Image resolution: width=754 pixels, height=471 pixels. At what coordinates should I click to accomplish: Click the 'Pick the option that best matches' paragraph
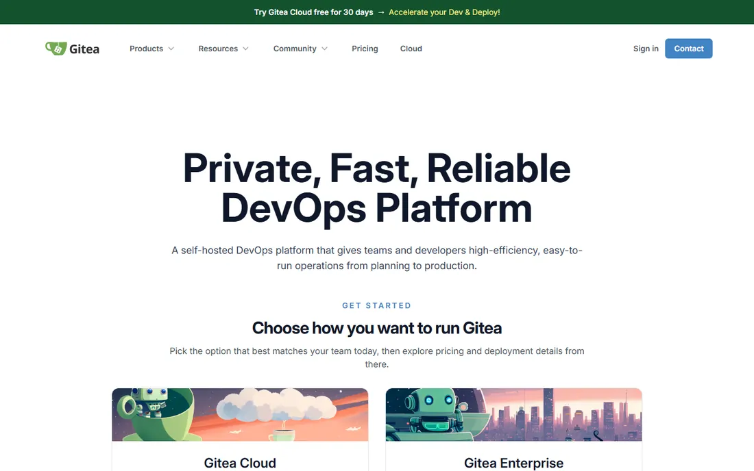[x=377, y=357]
